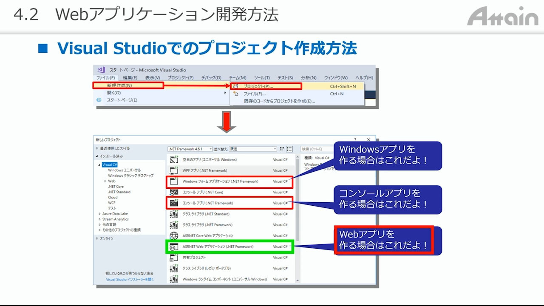Open the デバッグ(D) menu
Screen dimensions: 544x306
pos(211,78)
